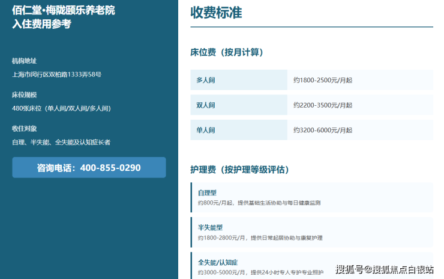Click the 约1800-2800元/月 description line
This screenshot has height=279, width=444.
tap(260, 238)
